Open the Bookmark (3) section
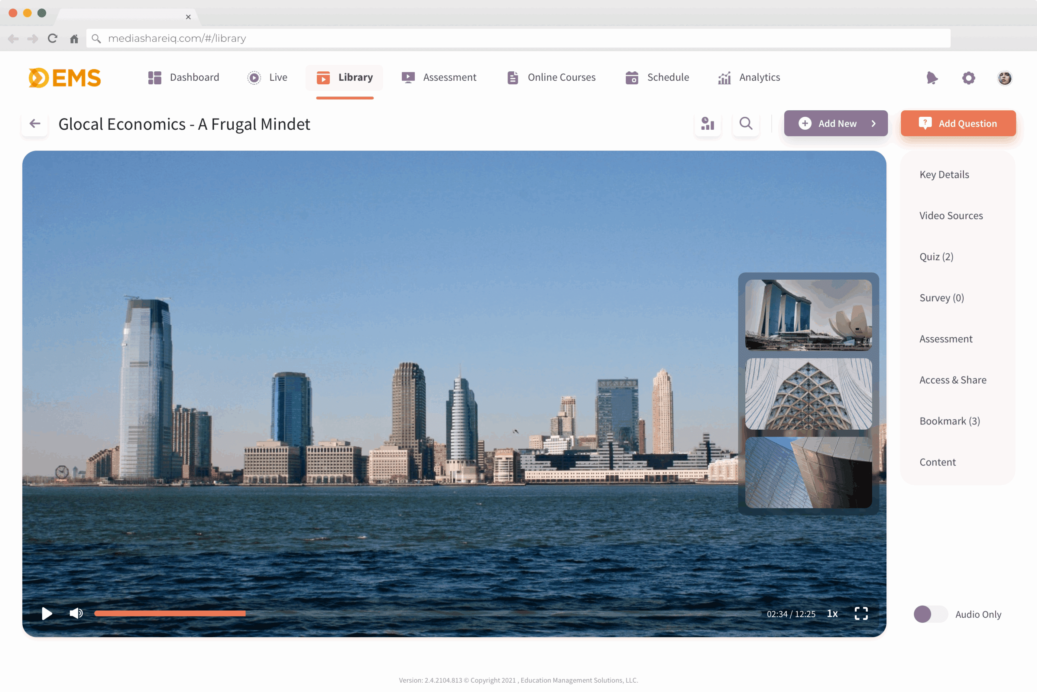The width and height of the screenshot is (1037, 692). [949, 421]
